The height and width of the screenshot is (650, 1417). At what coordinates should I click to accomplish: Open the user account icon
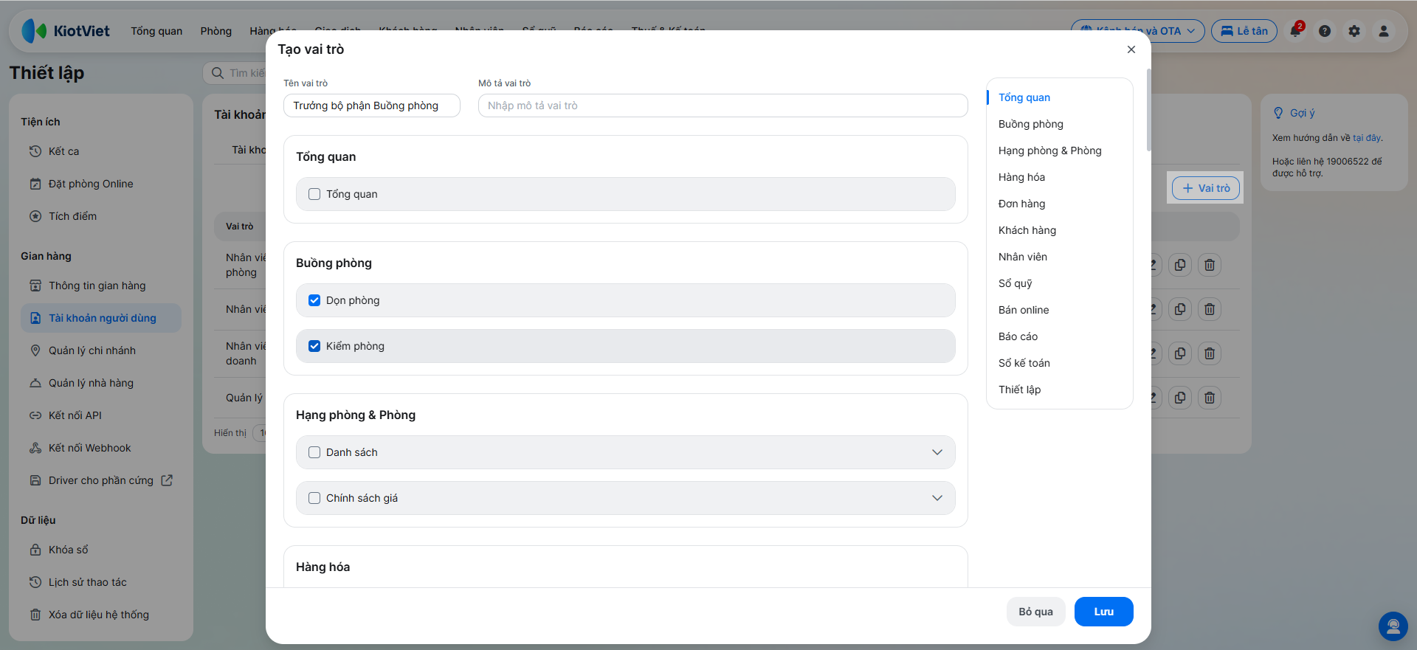pos(1384,31)
